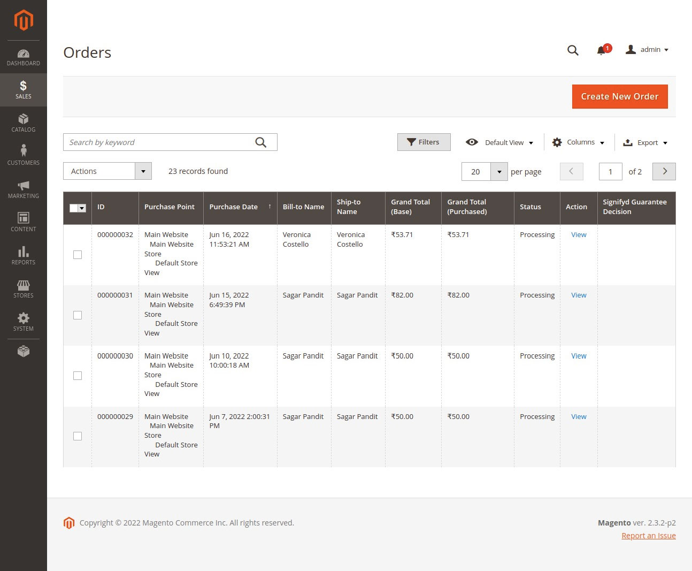
Task: Open the Export menu
Action: coord(645,142)
